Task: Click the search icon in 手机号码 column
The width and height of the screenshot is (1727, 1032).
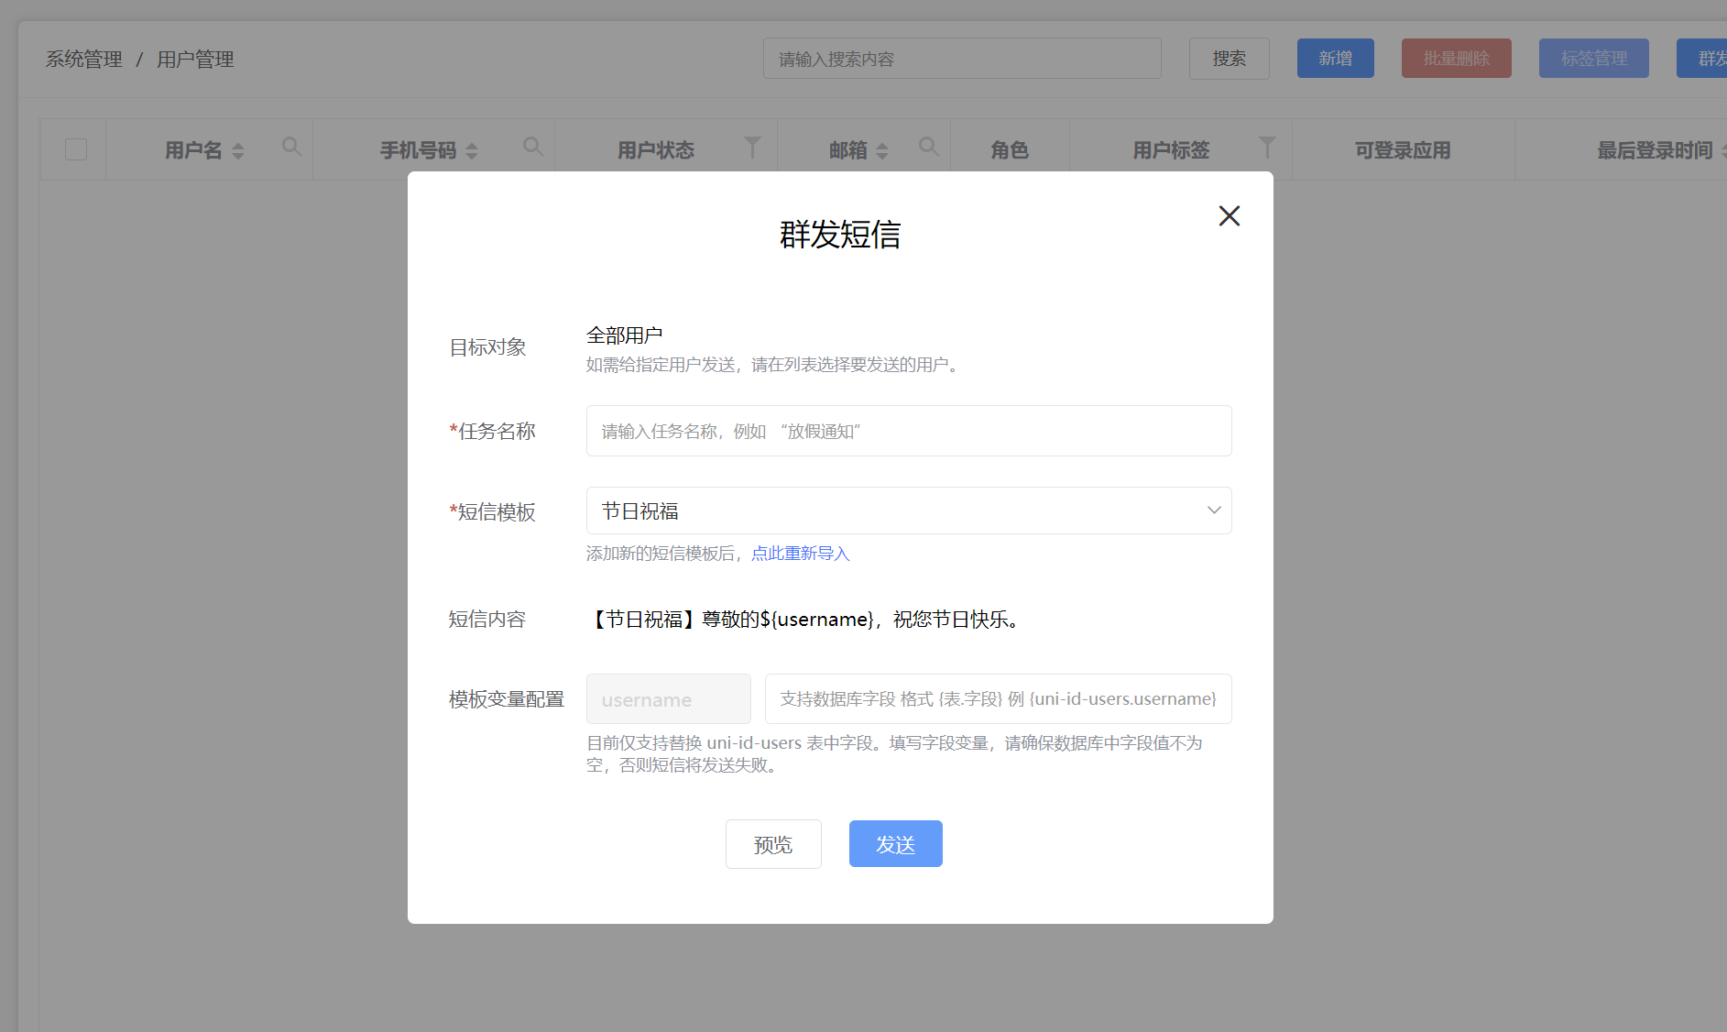Action: tap(532, 147)
